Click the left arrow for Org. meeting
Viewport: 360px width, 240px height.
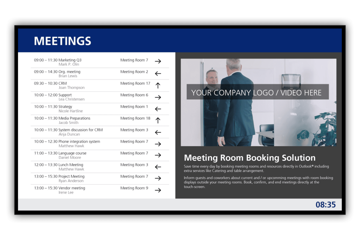click(x=158, y=73)
